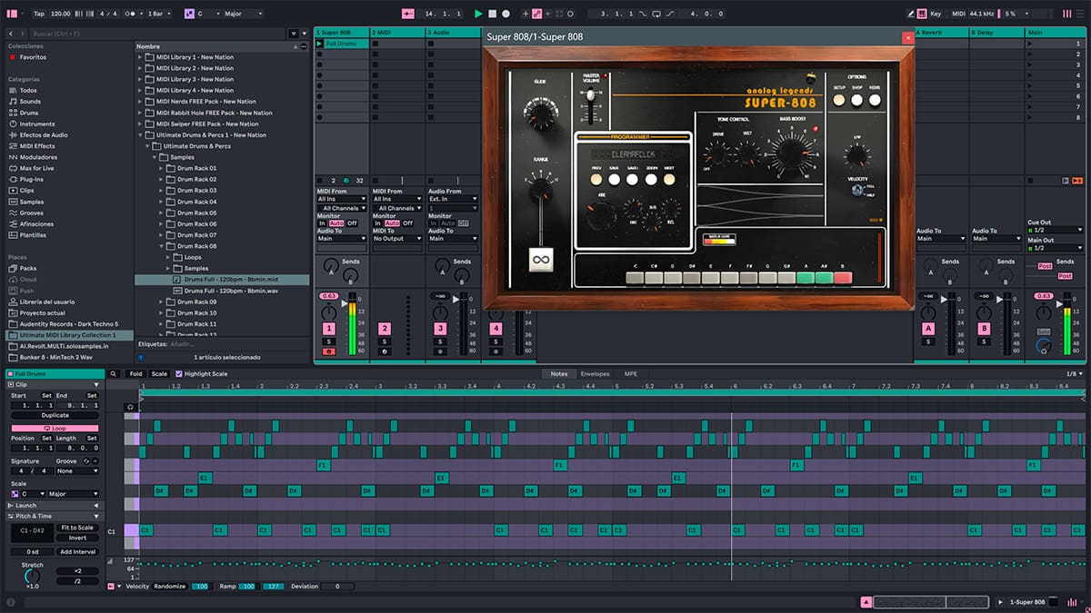Open the MPE tab
The height and width of the screenshot is (613, 1091).
(x=630, y=373)
